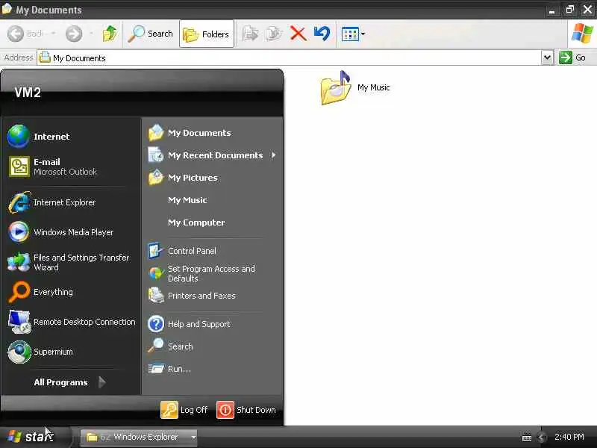This screenshot has width=597, height=448.
Task: Click the Windows Explorer taskbar group button
Action: point(139,437)
